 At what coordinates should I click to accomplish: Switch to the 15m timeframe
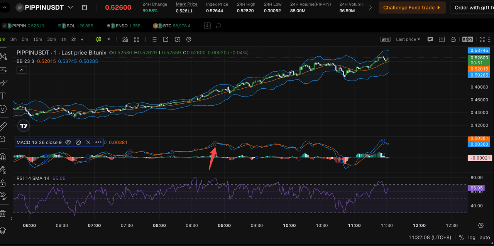(x=37, y=39)
